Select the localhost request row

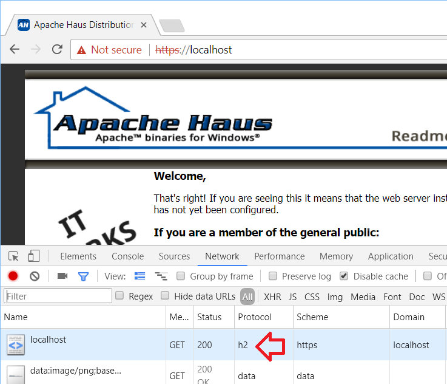[x=49, y=345]
